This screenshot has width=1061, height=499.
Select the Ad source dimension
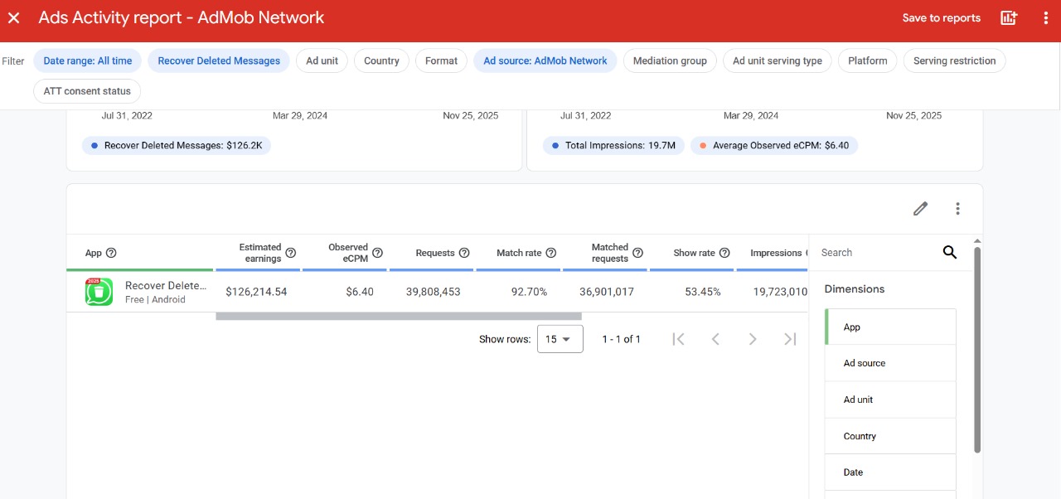pyautogui.click(x=890, y=363)
